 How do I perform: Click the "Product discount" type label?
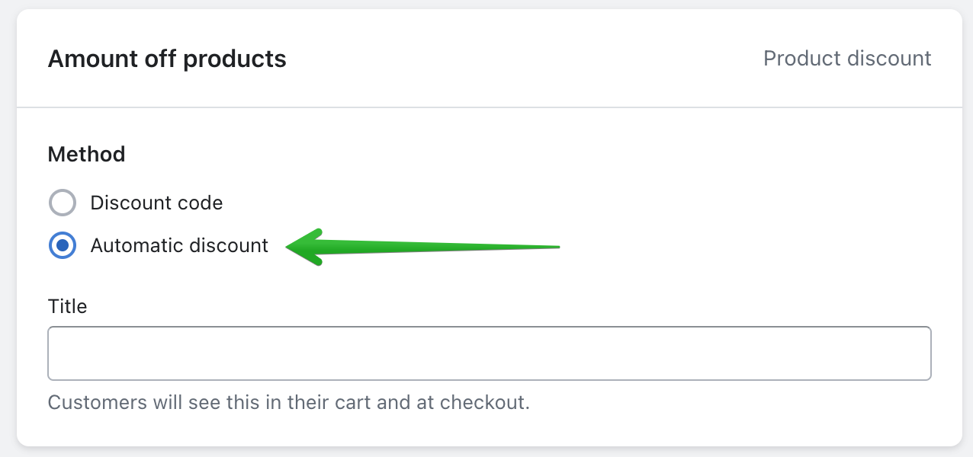click(x=847, y=59)
